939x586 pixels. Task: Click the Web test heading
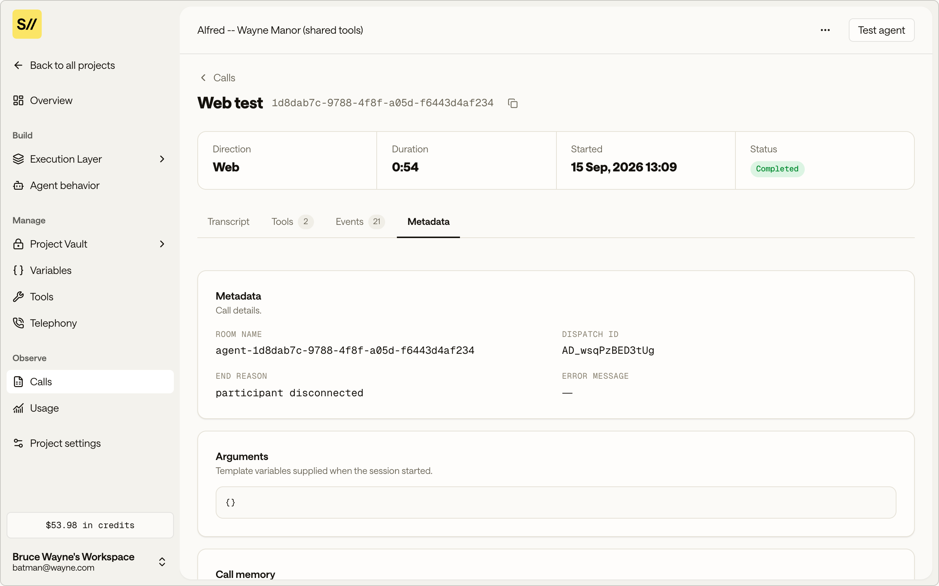(230, 103)
